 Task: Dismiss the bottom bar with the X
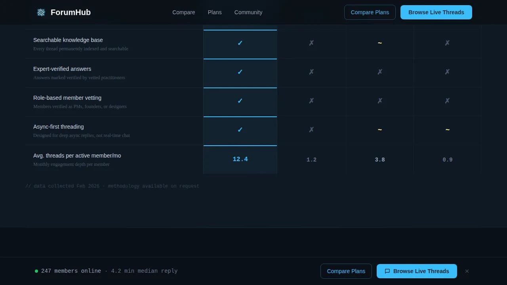coord(467,271)
